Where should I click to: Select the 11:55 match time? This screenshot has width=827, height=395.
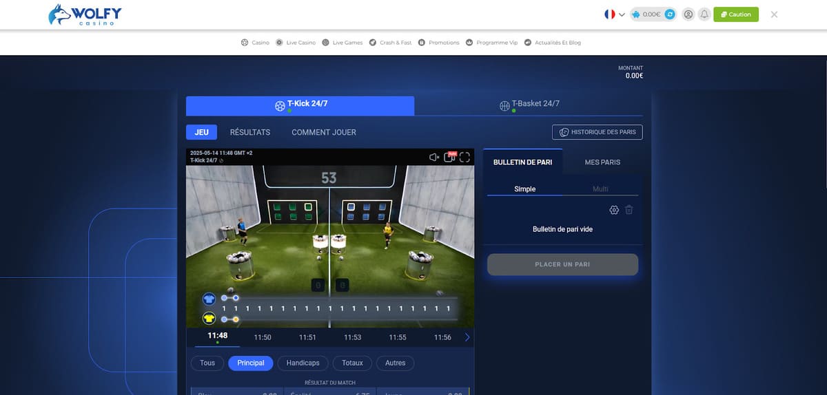398,337
